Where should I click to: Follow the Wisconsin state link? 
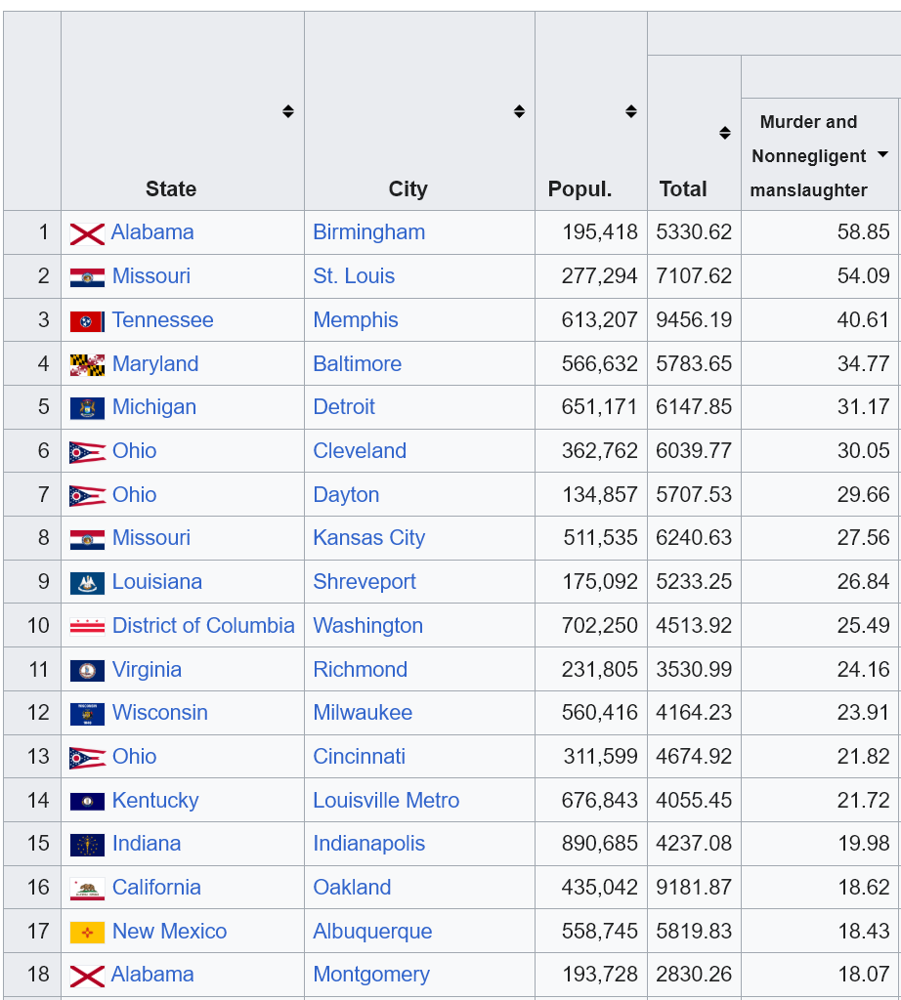pyautogui.click(x=159, y=712)
